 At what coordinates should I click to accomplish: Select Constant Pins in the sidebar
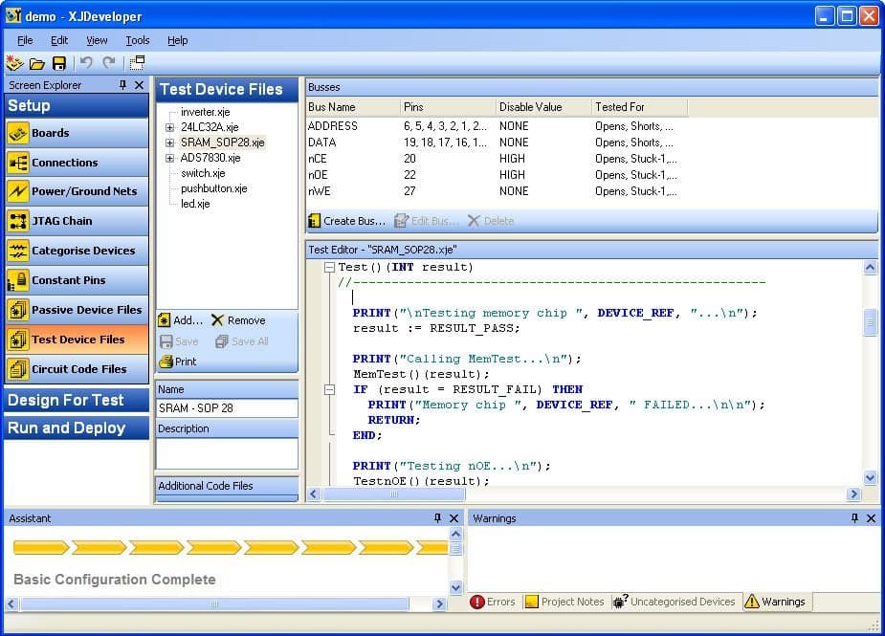(x=77, y=280)
